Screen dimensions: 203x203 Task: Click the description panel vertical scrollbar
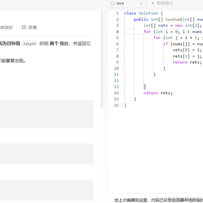pyautogui.click(x=102, y=59)
